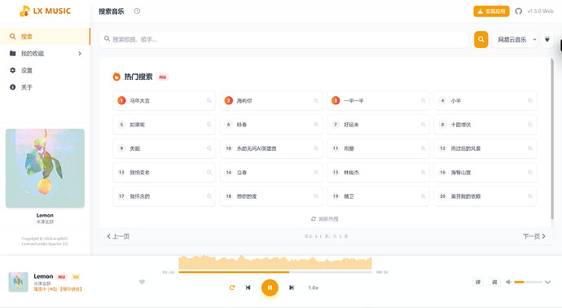Search hot item 15 林俊杰
562x308 pixels.
pyautogui.click(x=378, y=173)
